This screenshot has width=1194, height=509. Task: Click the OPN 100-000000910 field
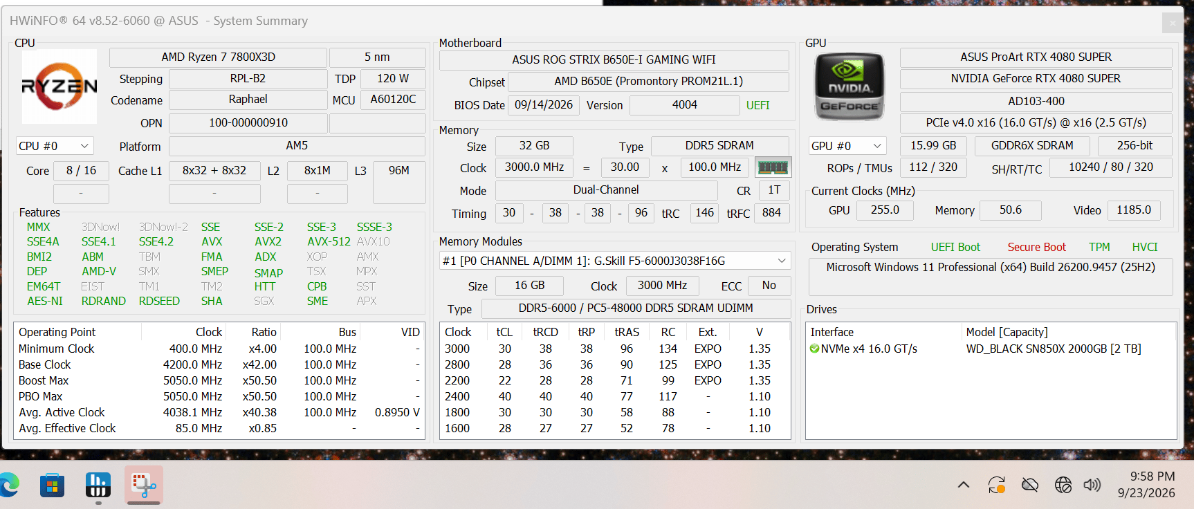(x=248, y=123)
